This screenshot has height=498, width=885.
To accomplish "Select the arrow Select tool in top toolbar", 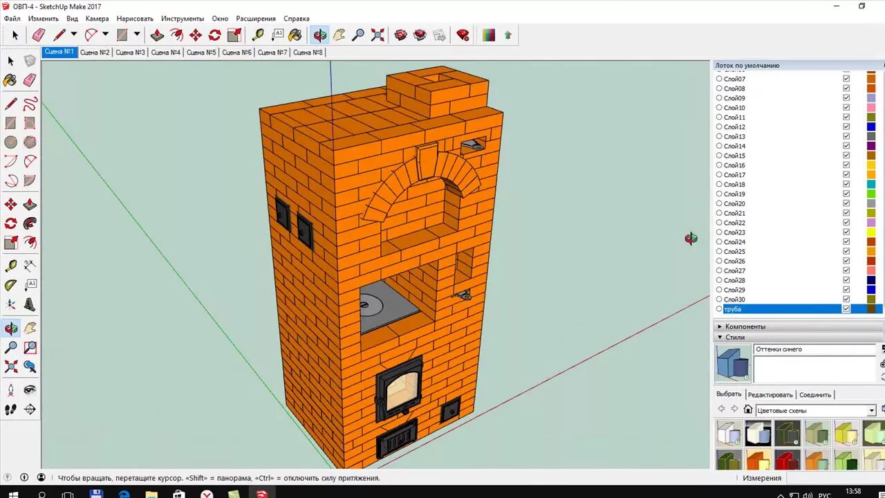I will [15, 35].
